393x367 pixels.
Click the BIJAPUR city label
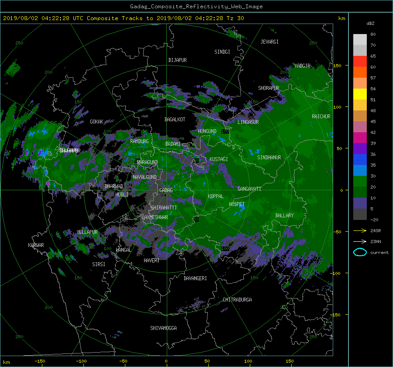[177, 60]
